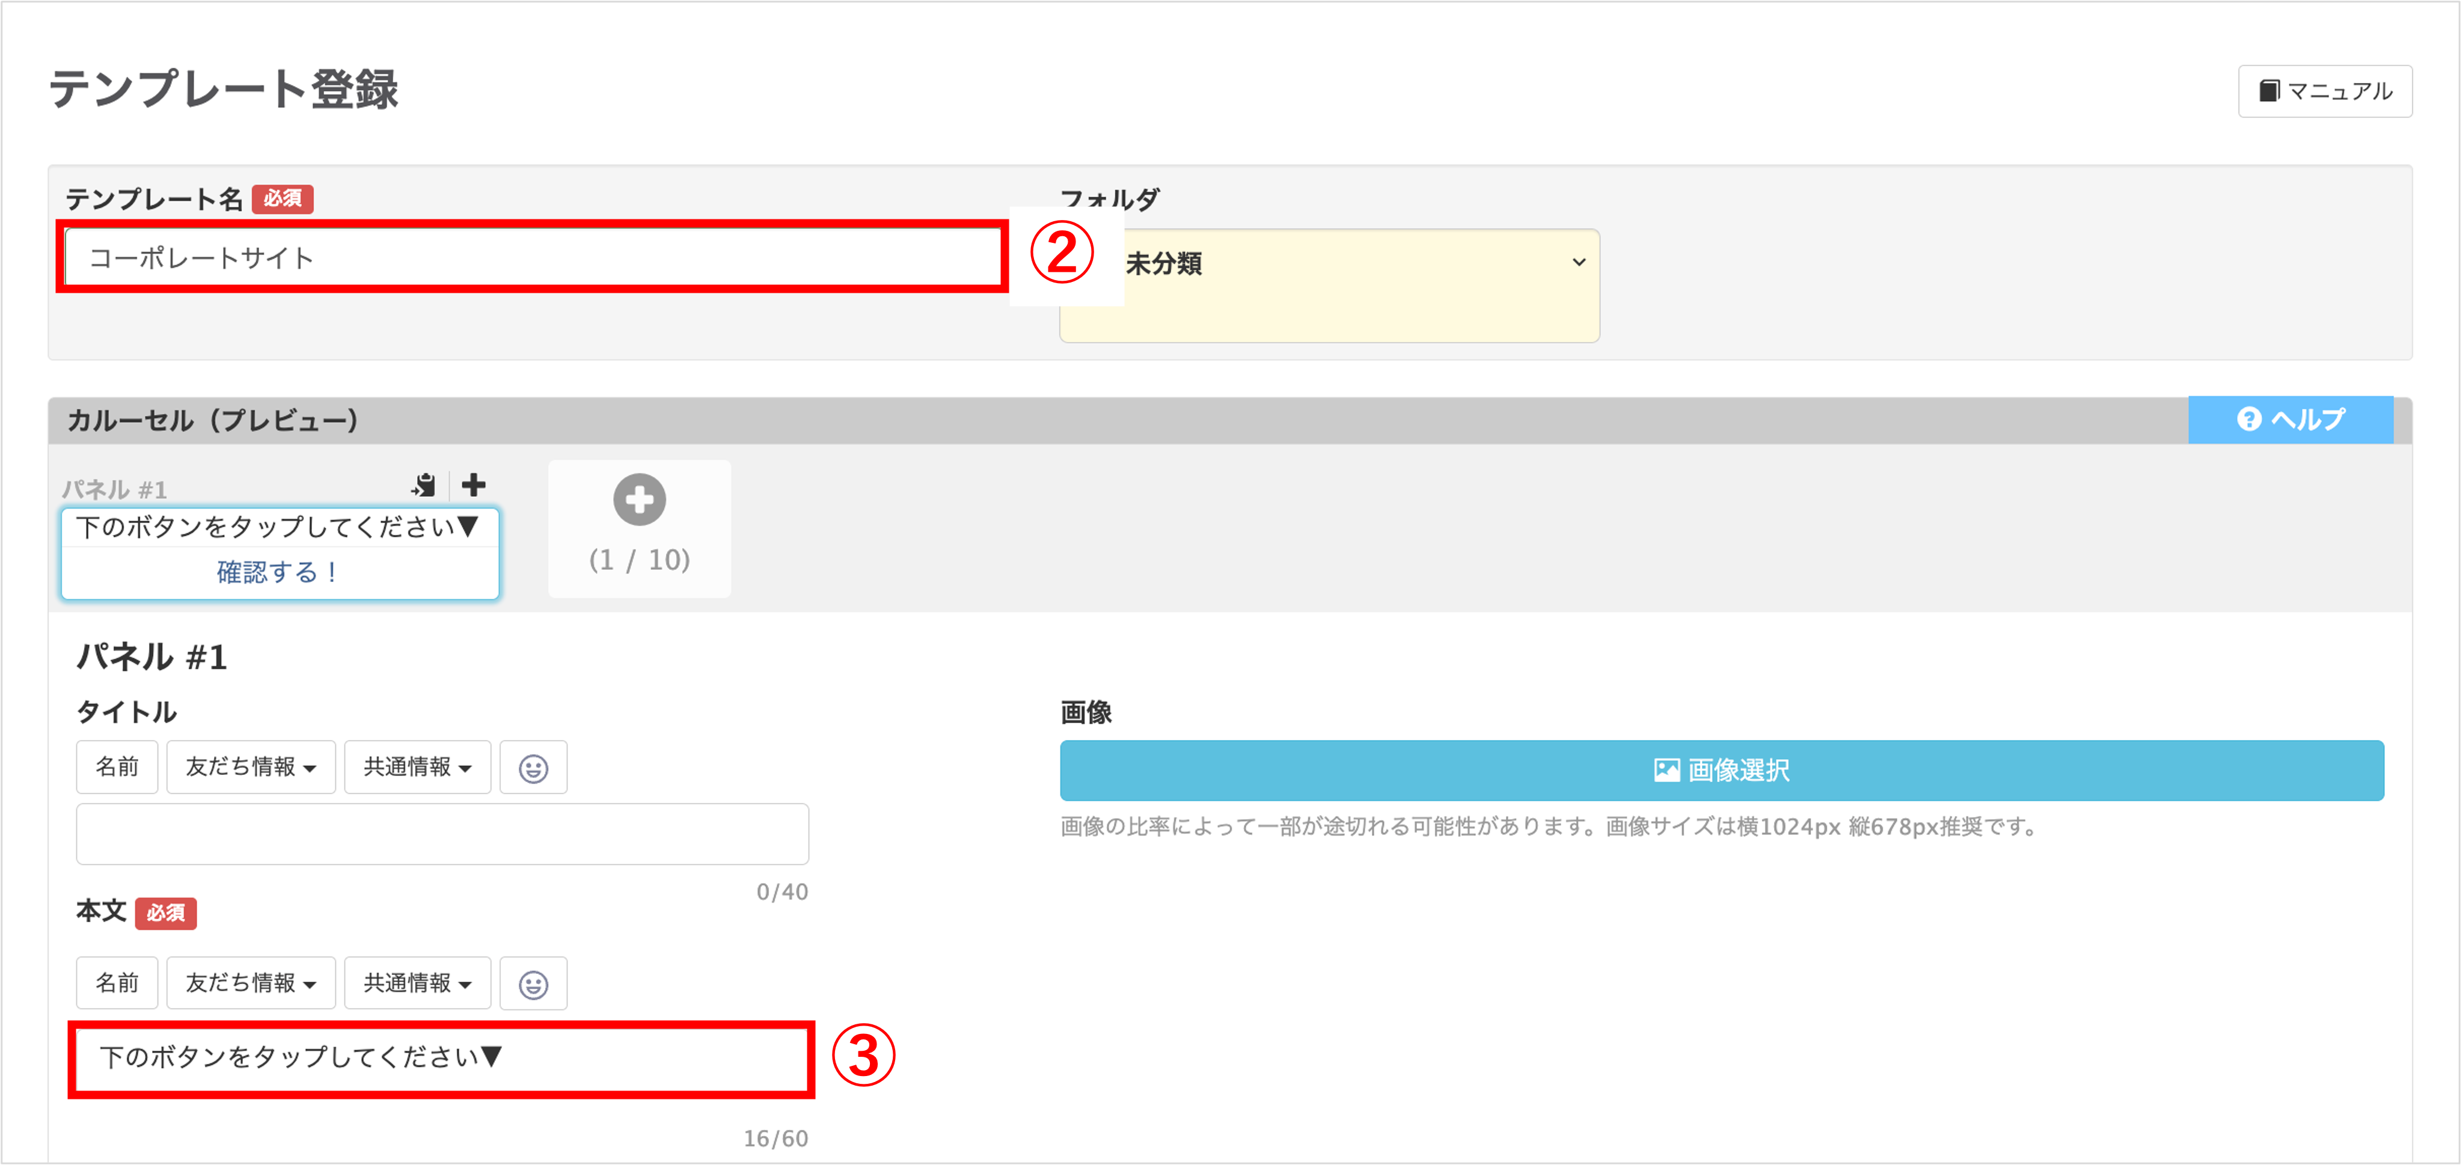The height and width of the screenshot is (1165, 2463).
Task: Expand body 友だち情報 dropdown
Action: (251, 983)
